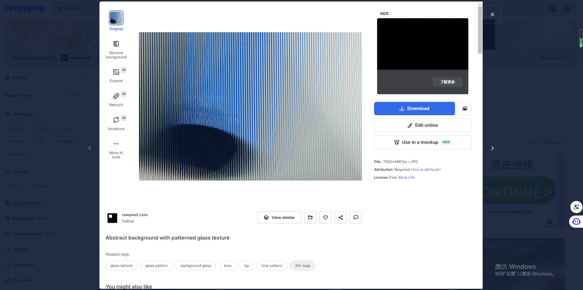Open the Sort by Popular dropdown
583x290 pixels.
[x=554, y=143]
